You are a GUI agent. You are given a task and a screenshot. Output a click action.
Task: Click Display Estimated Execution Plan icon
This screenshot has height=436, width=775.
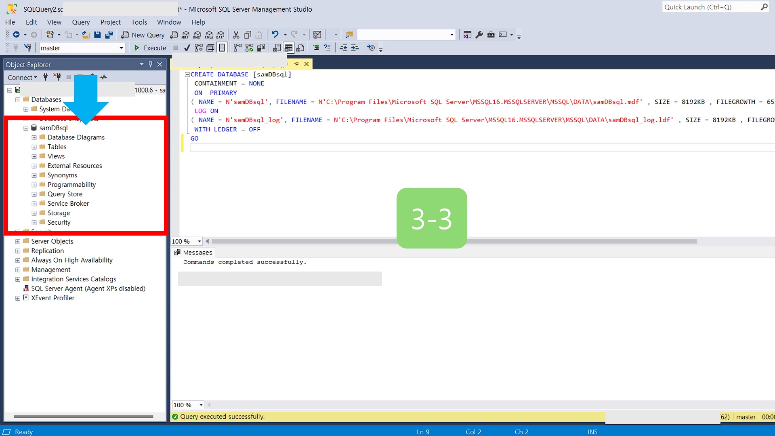tap(199, 48)
